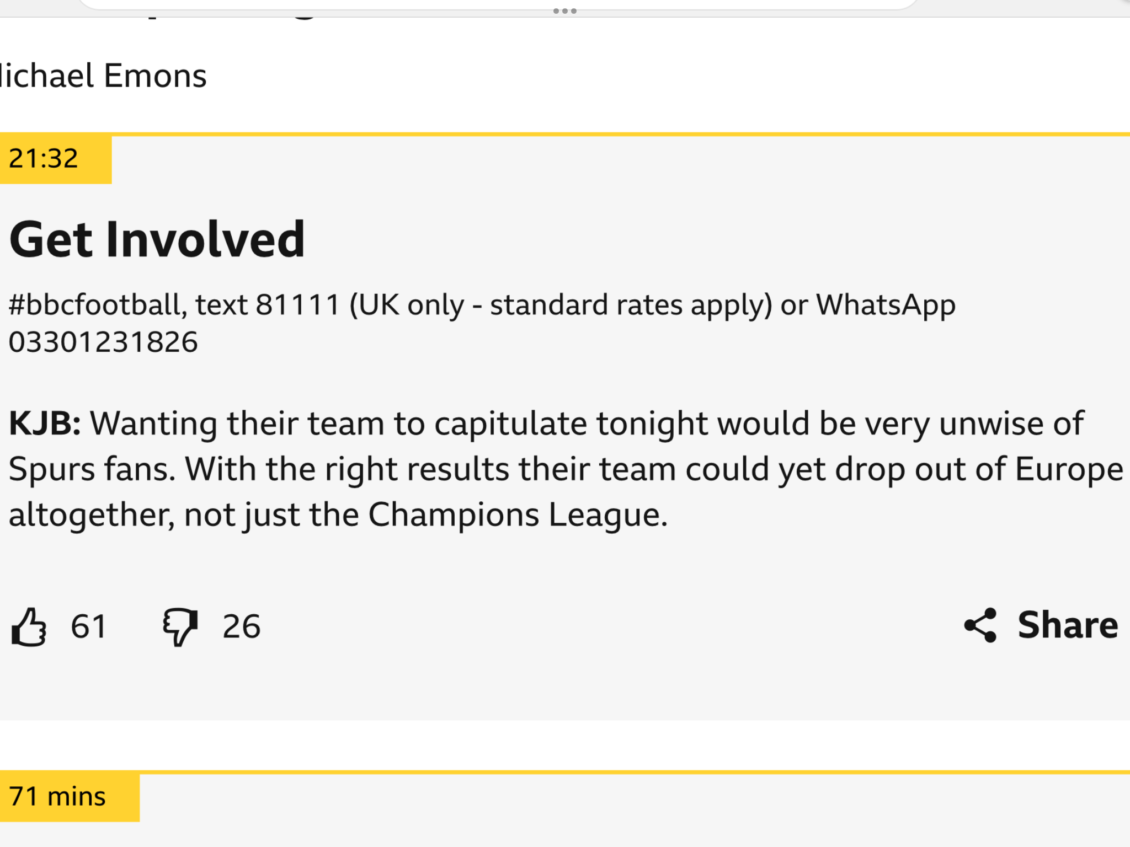The width and height of the screenshot is (1130, 847).
Task: Click the KJB commenter name
Action: (45, 423)
